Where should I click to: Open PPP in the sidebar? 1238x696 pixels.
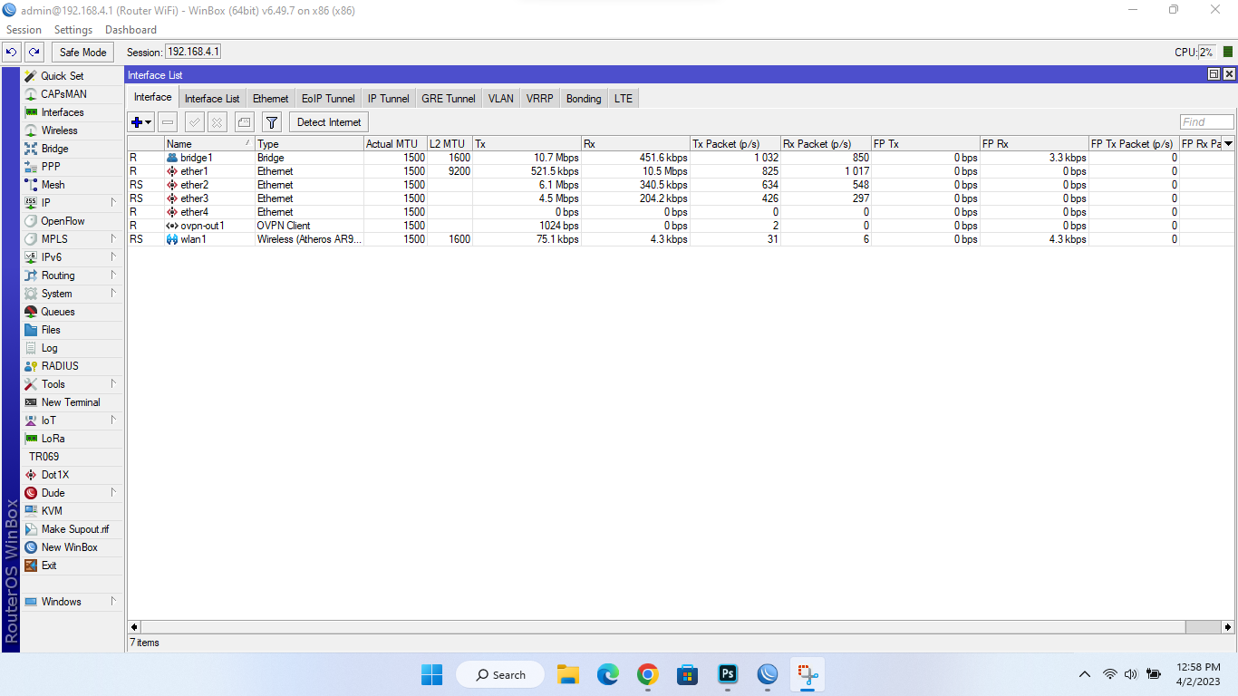(x=73, y=167)
